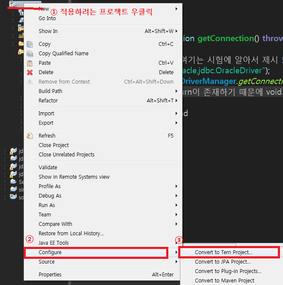Click the Refresh icon
Viewport: 283px width, 285px height.
click(x=30, y=136)
